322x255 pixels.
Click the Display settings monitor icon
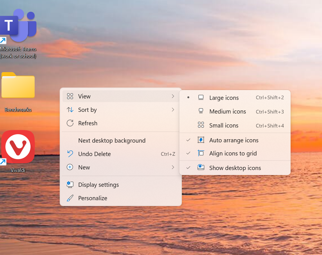coord(70,185)
